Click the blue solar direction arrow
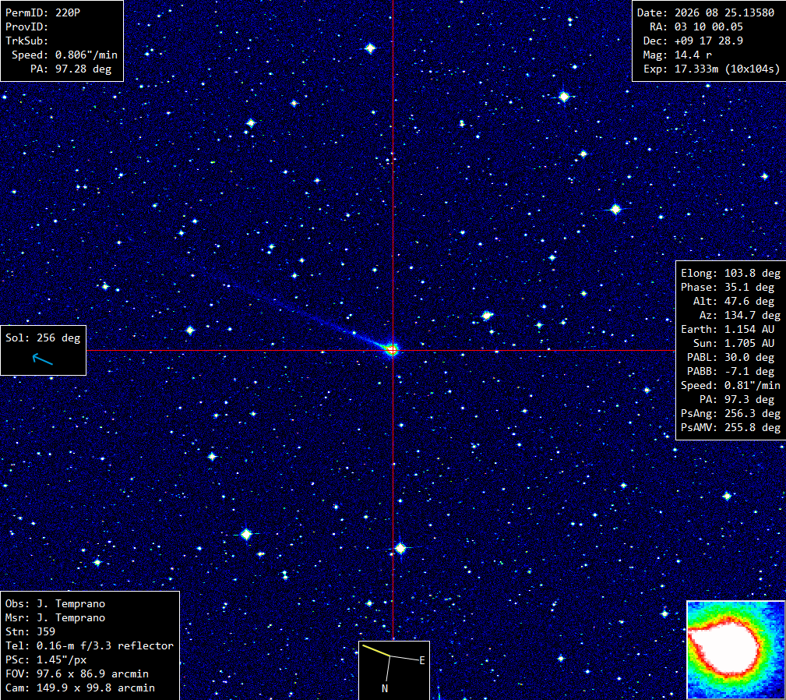The width and height of the screenshot is (786, 700). click(x=43, y=359)
